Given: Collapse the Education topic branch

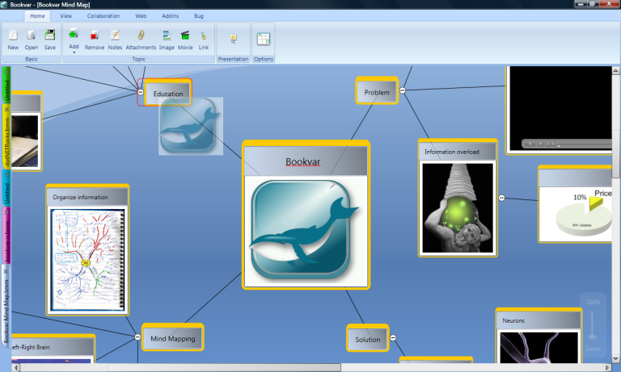Looking at the screenshot, I should point(140,92).
